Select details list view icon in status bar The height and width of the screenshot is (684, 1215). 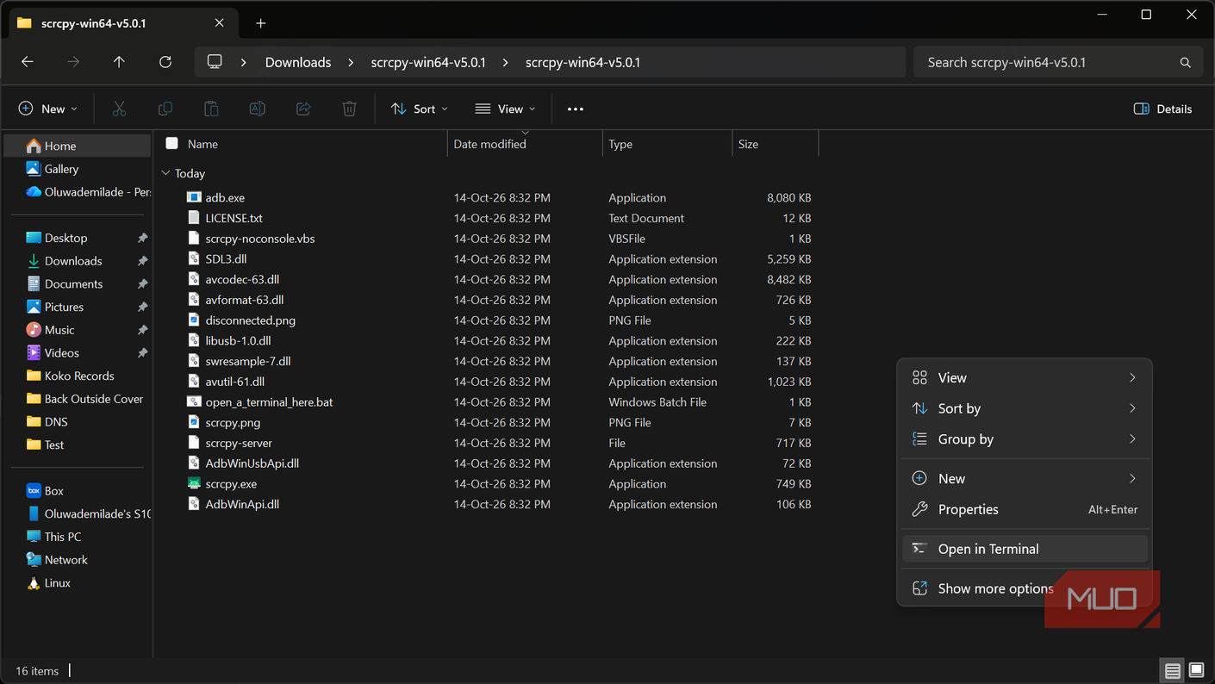[1172, 670]
